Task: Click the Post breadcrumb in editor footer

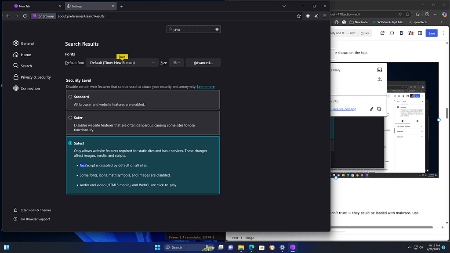Action: tap(235, 238)
